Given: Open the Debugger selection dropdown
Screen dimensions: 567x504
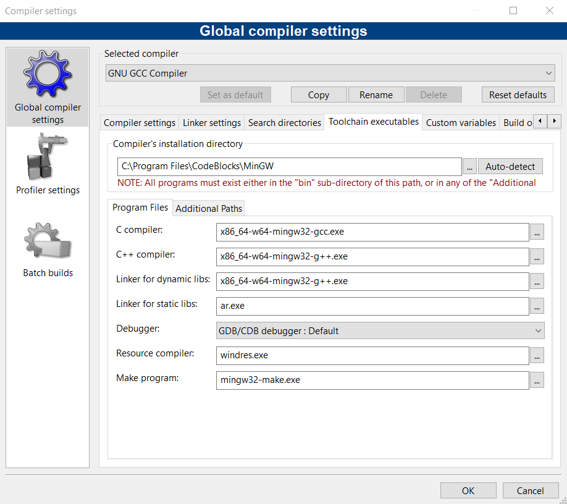Looking at the screenshot, I should tap(380, 330).
